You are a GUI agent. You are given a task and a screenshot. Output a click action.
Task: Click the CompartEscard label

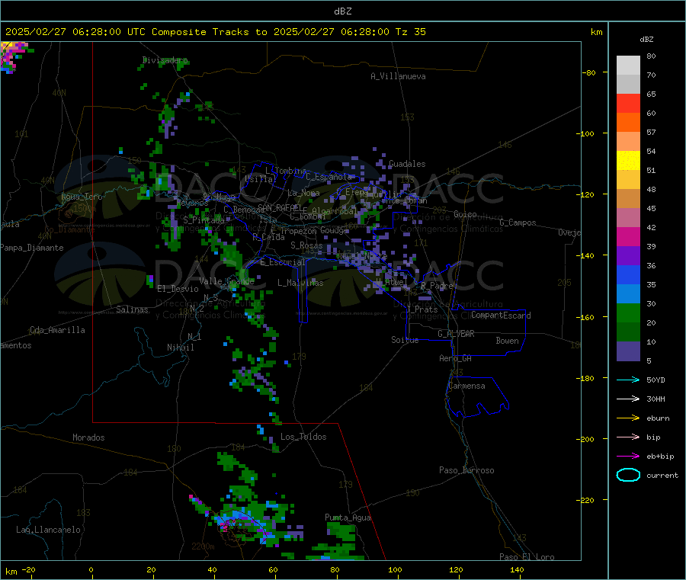click(501, 316)
